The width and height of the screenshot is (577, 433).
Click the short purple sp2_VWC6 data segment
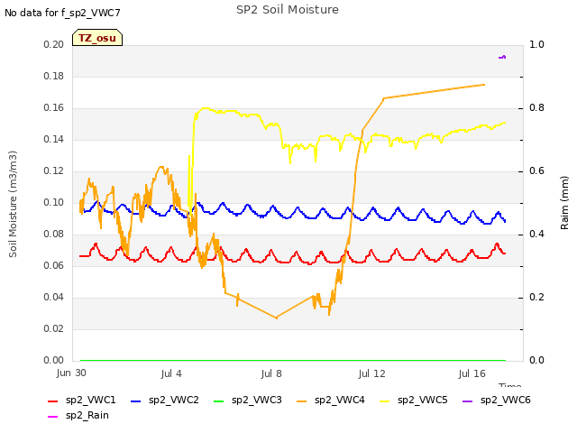coord(502,57)
